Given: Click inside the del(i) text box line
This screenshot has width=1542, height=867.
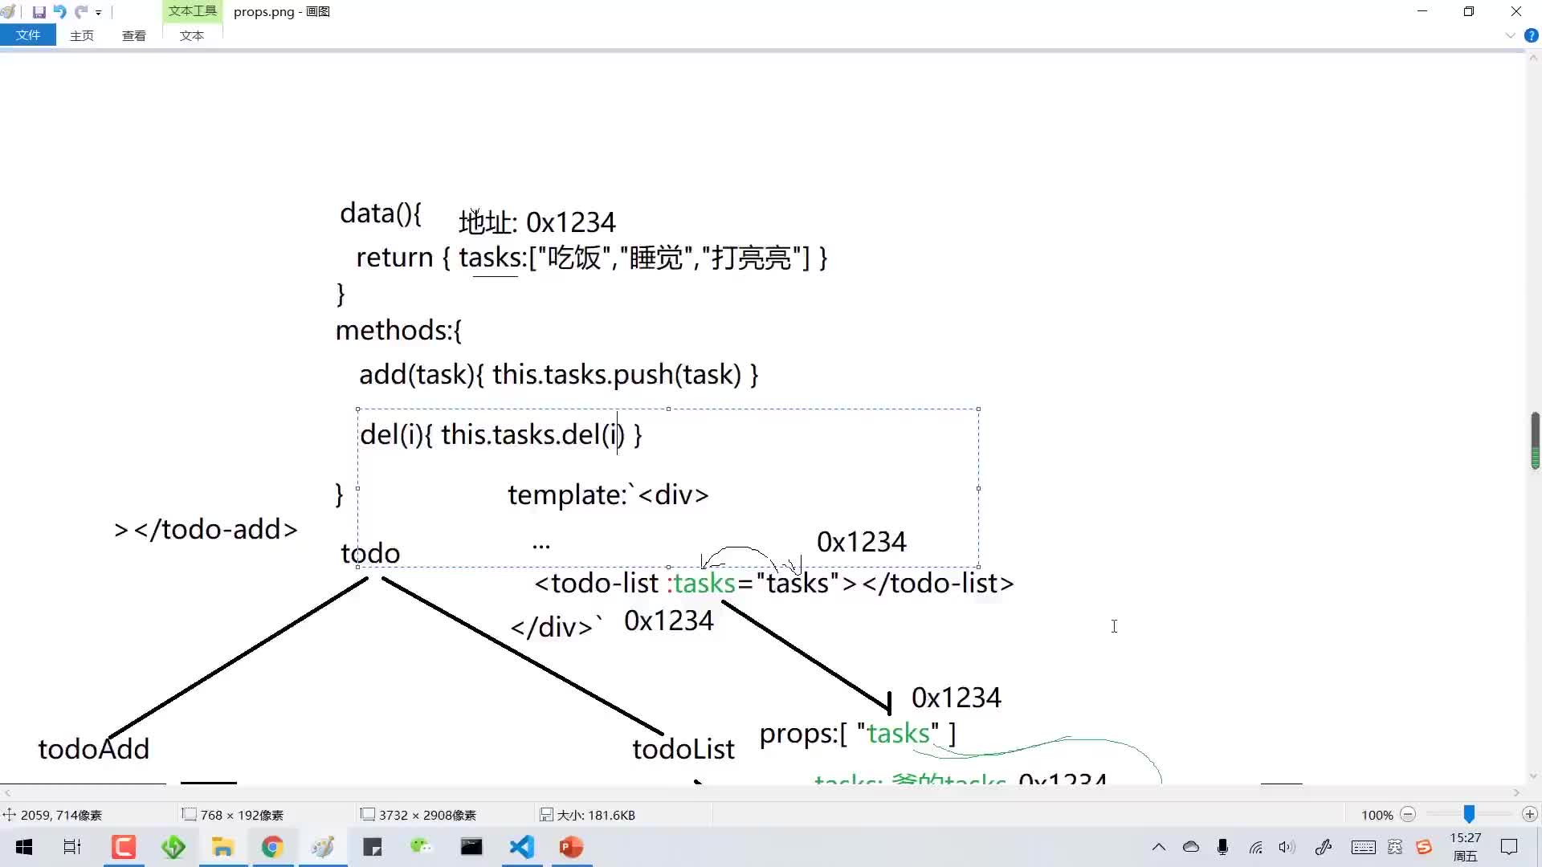Looking at the screenshot, I should click(500, 434).
